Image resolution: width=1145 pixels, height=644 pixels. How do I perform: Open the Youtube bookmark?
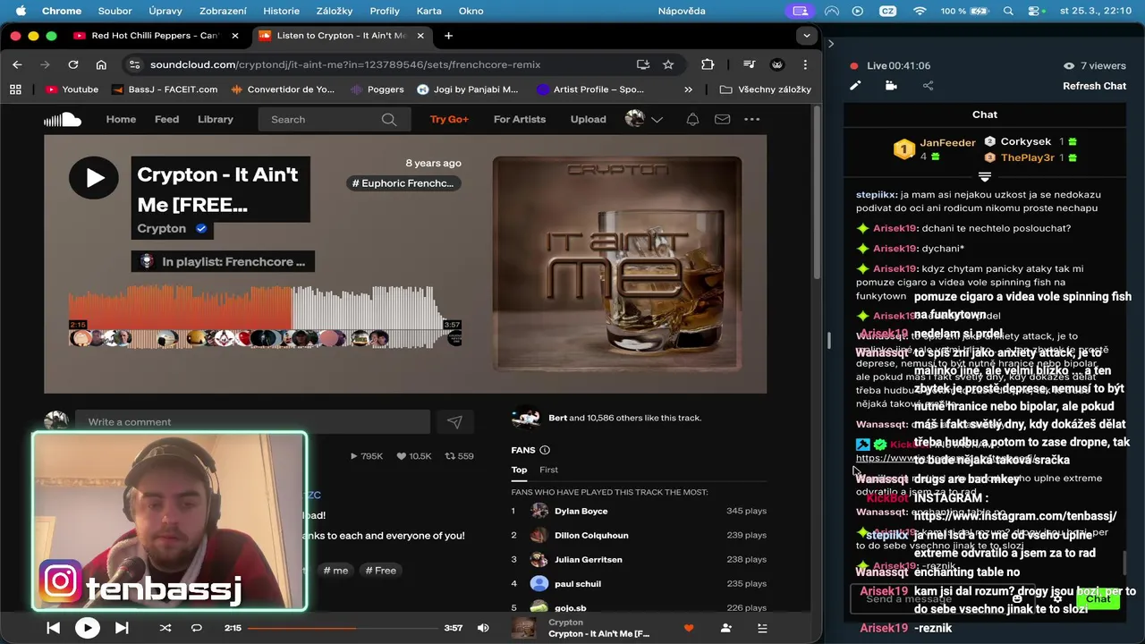pos(72,89)
